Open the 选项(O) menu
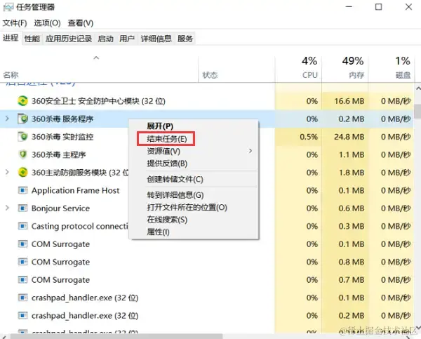Image resolution: width=421 pixels, height=339 pixels. pyautogui.click(x=47, y=23)
